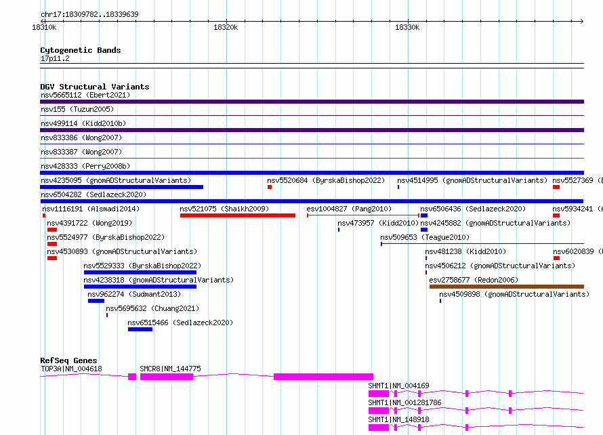Screen dimensions: 603x435
Task: Click nsv4391722 (Wong2019) label
Action: point(89,223)
